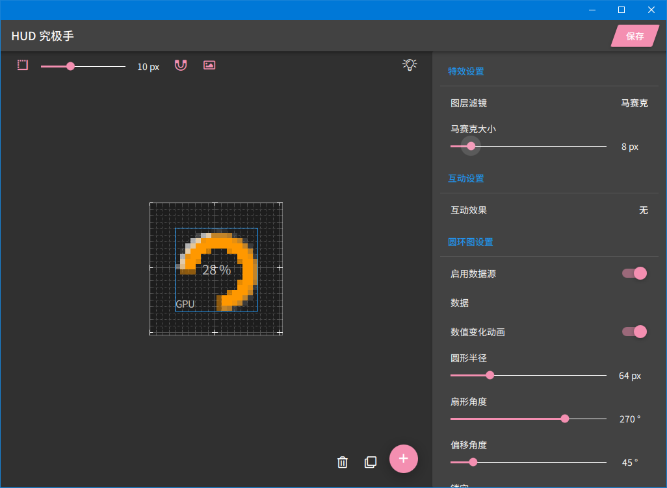Select the GPU ring chart on canvas

click(x=216, y=269)
